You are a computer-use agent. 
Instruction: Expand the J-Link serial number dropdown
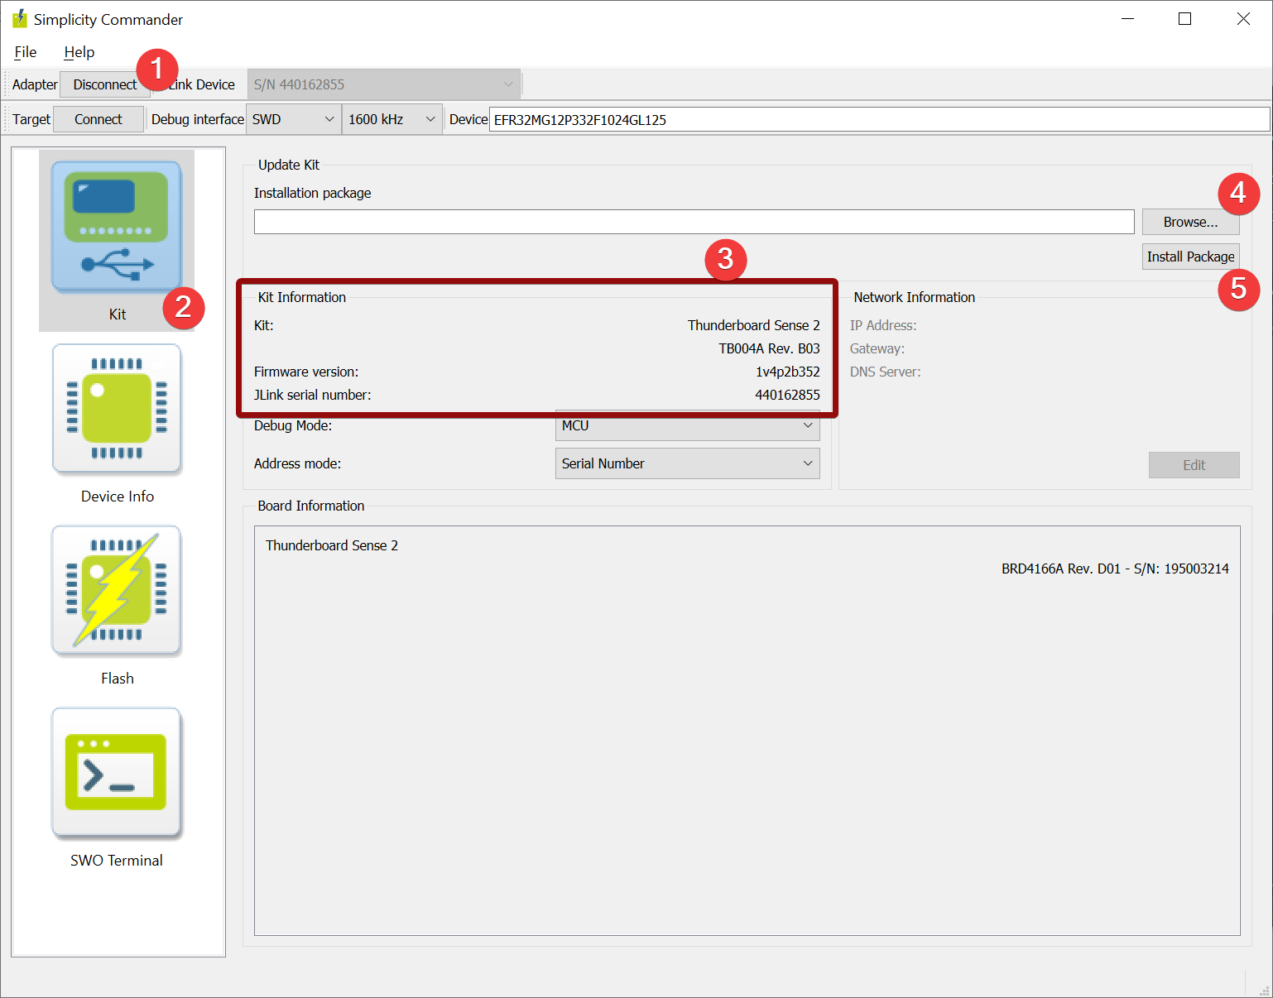[x=384, y=84]
